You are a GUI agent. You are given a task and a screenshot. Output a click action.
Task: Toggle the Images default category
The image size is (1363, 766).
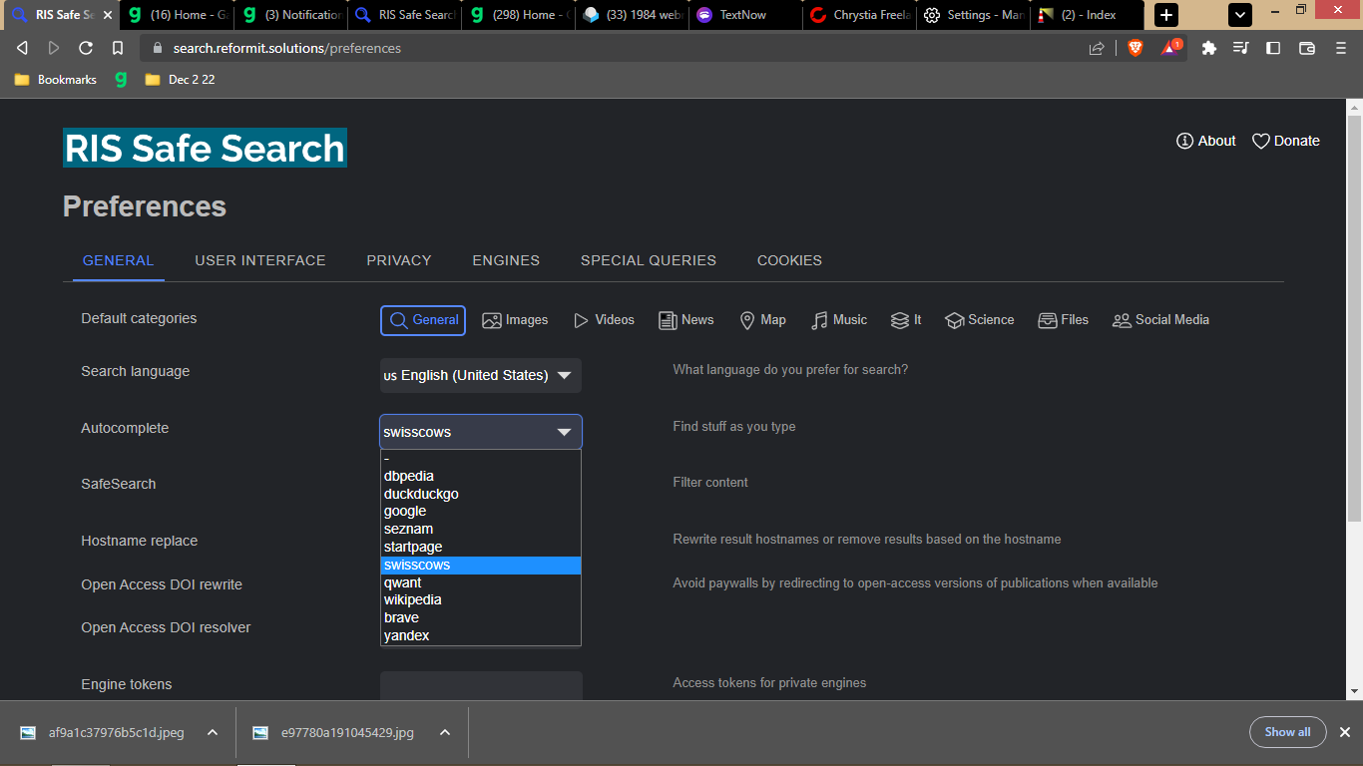coord(515,320)
